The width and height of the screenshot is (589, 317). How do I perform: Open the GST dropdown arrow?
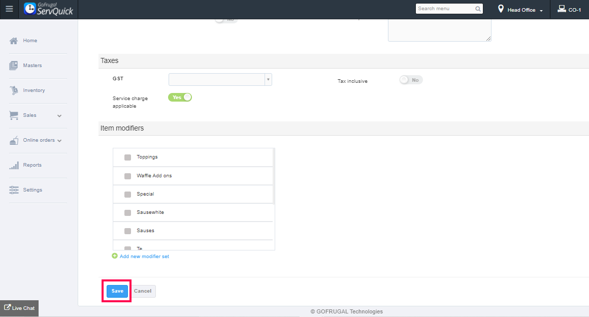coord(268,79)
